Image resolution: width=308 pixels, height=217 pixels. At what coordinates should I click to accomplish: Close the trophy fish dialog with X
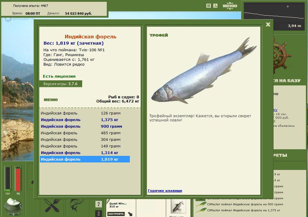pyautogui.click(x=268, y=24)
